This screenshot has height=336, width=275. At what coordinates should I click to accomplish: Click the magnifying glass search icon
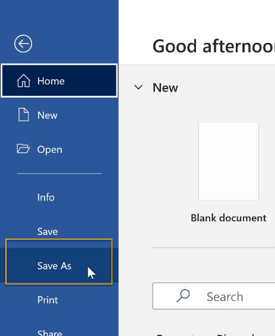coord(183,296)
